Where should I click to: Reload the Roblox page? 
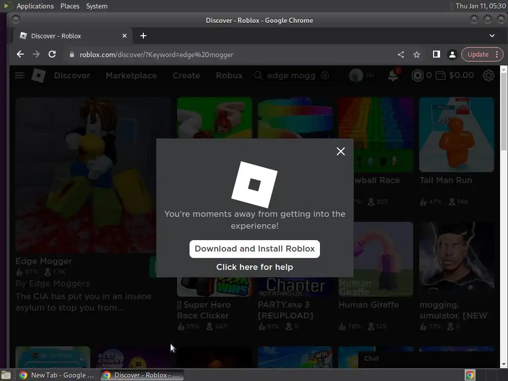pos(52,55)
